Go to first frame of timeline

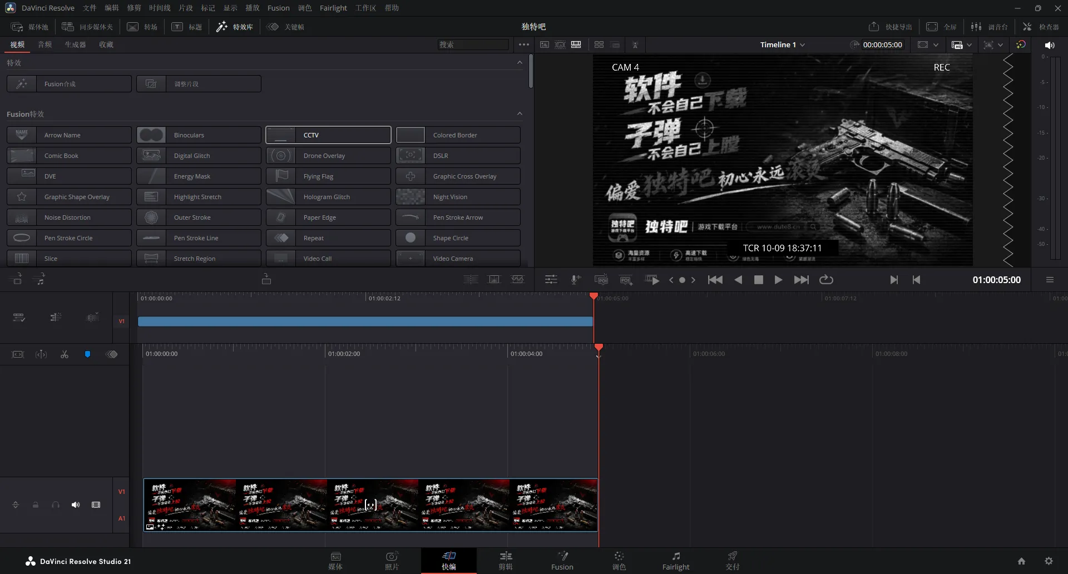pos(715,280)
